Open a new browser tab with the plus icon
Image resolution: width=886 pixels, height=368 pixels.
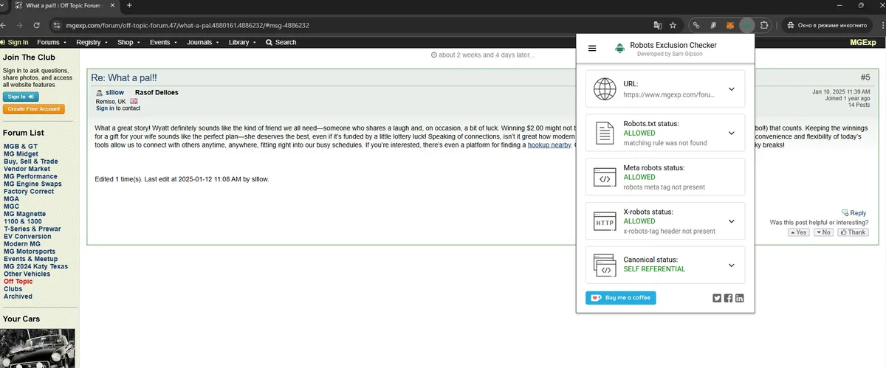coord(130,5)
